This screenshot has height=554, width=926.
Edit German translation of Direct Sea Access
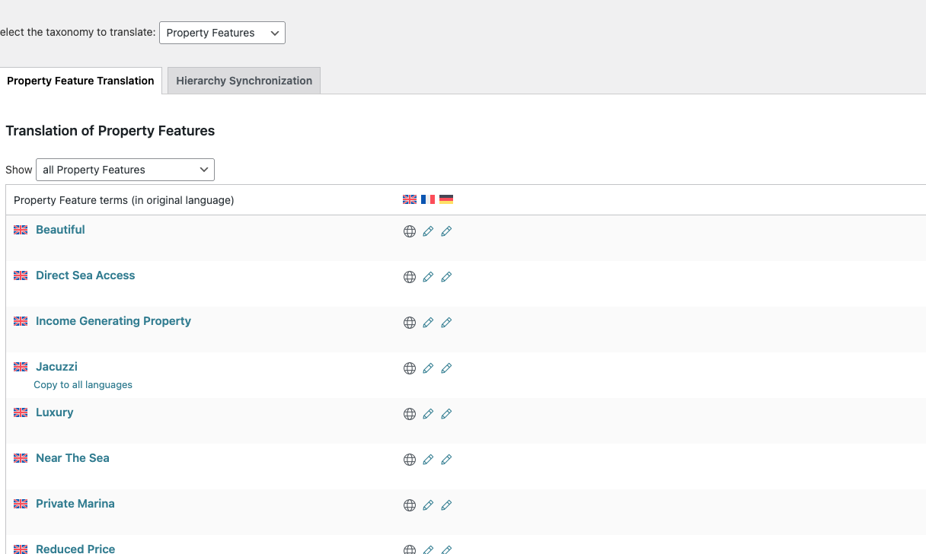pos(446,277)
